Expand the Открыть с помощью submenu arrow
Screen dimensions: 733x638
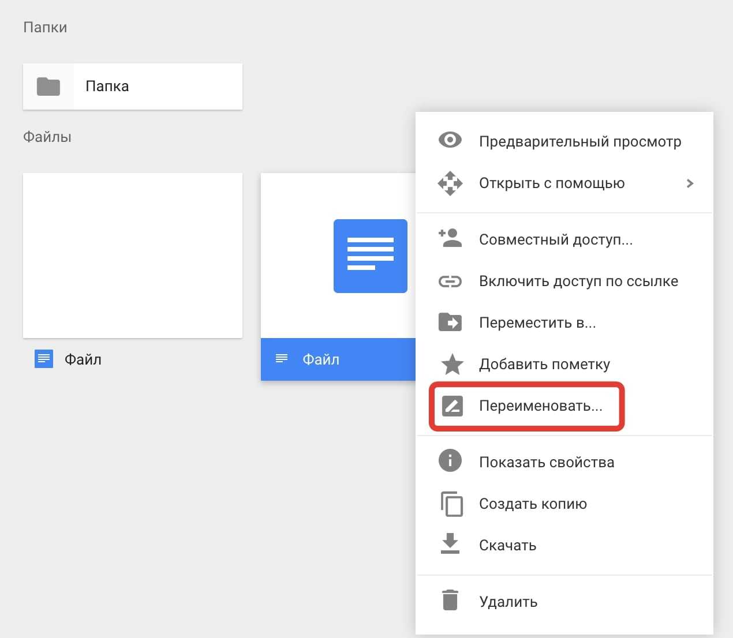tap(690, 183)
